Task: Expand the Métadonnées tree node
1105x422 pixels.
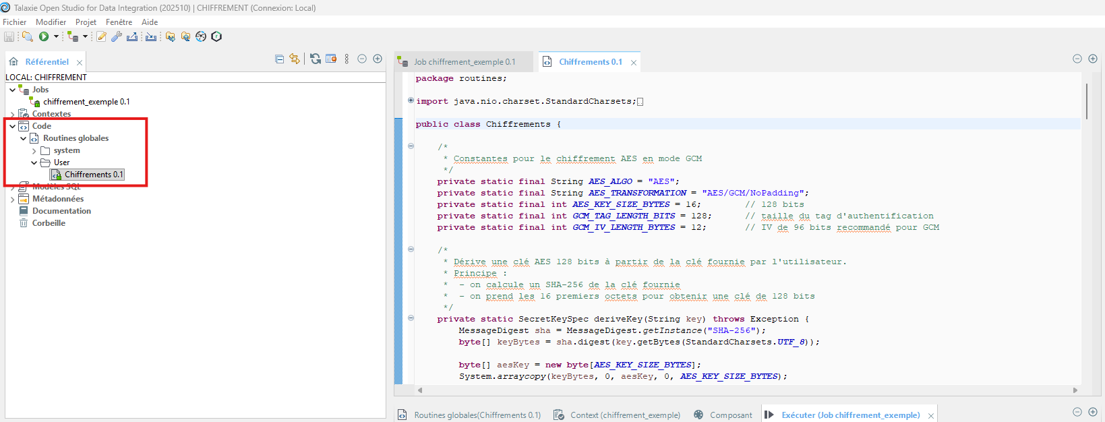Action: pyautogui.click(x=13, y=199)
